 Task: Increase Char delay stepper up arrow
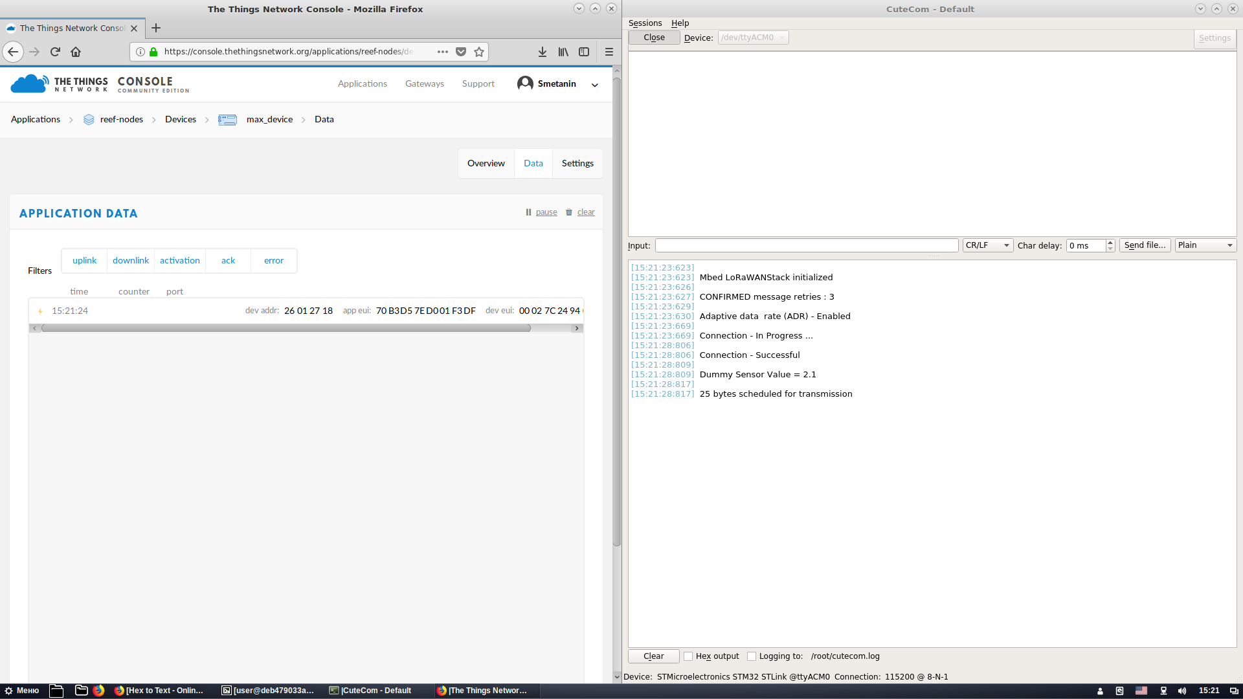pos(1110,242)
